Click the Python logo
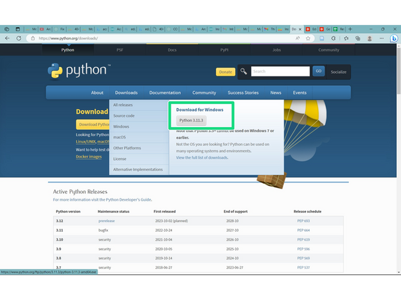This screenshot has width=401, height=300. click(x=79, y=71)
